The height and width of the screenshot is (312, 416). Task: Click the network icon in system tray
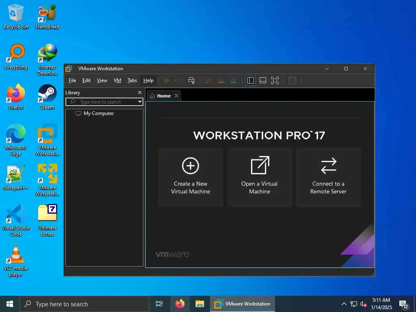point(354,304)
